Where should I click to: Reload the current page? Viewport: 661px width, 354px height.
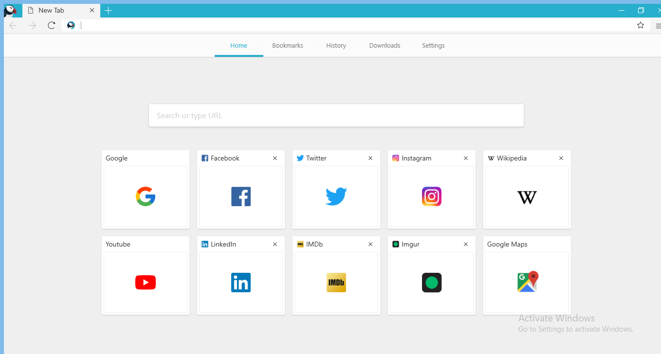pyautogui.click(x=52, y=25)
